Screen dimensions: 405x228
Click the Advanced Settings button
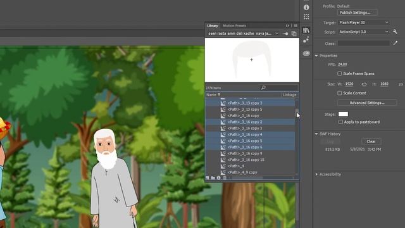367,103
